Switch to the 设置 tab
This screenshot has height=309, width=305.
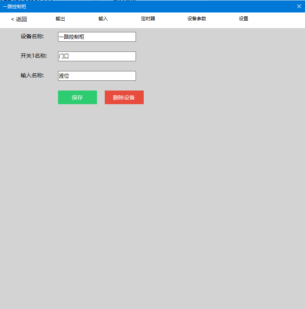[x=243, y=19]
